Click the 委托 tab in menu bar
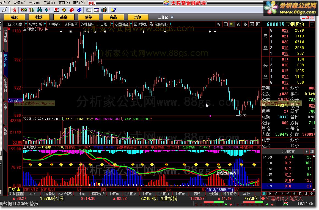Viewport: 319px width, 210px height. tap(92, 3)
